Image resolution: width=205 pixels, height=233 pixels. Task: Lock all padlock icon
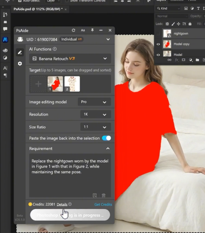(x=190, y=24)
